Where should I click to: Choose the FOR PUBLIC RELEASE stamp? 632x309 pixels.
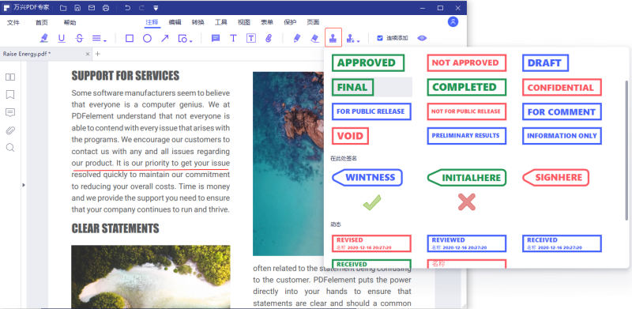(371, 111)
